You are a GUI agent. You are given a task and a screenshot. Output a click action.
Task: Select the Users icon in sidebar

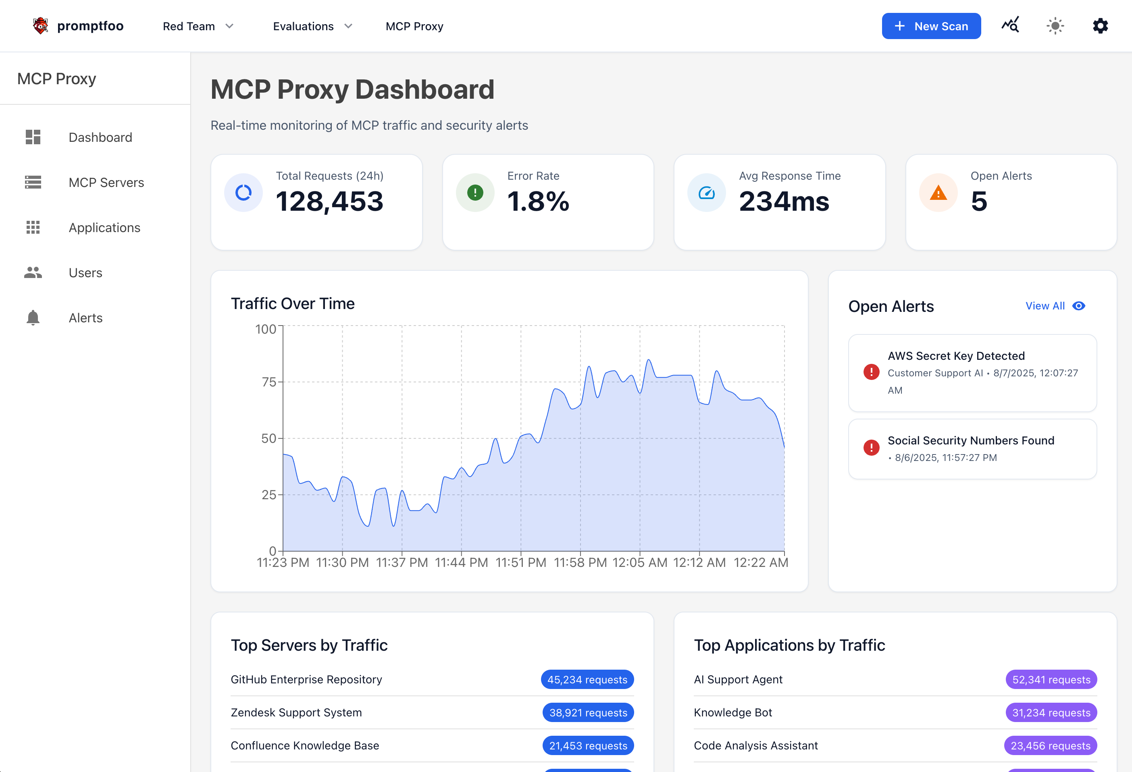tap(33, 273)
